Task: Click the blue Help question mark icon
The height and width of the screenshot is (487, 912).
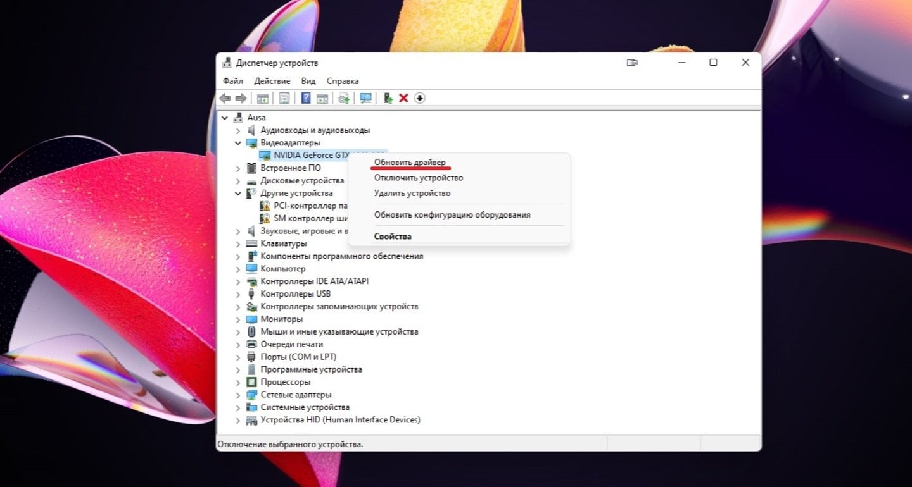Action: pos(306,98)
